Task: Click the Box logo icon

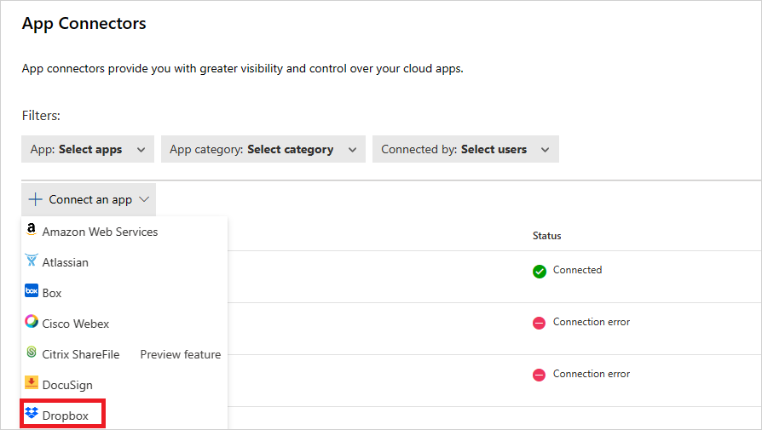Action: (32, 292)
